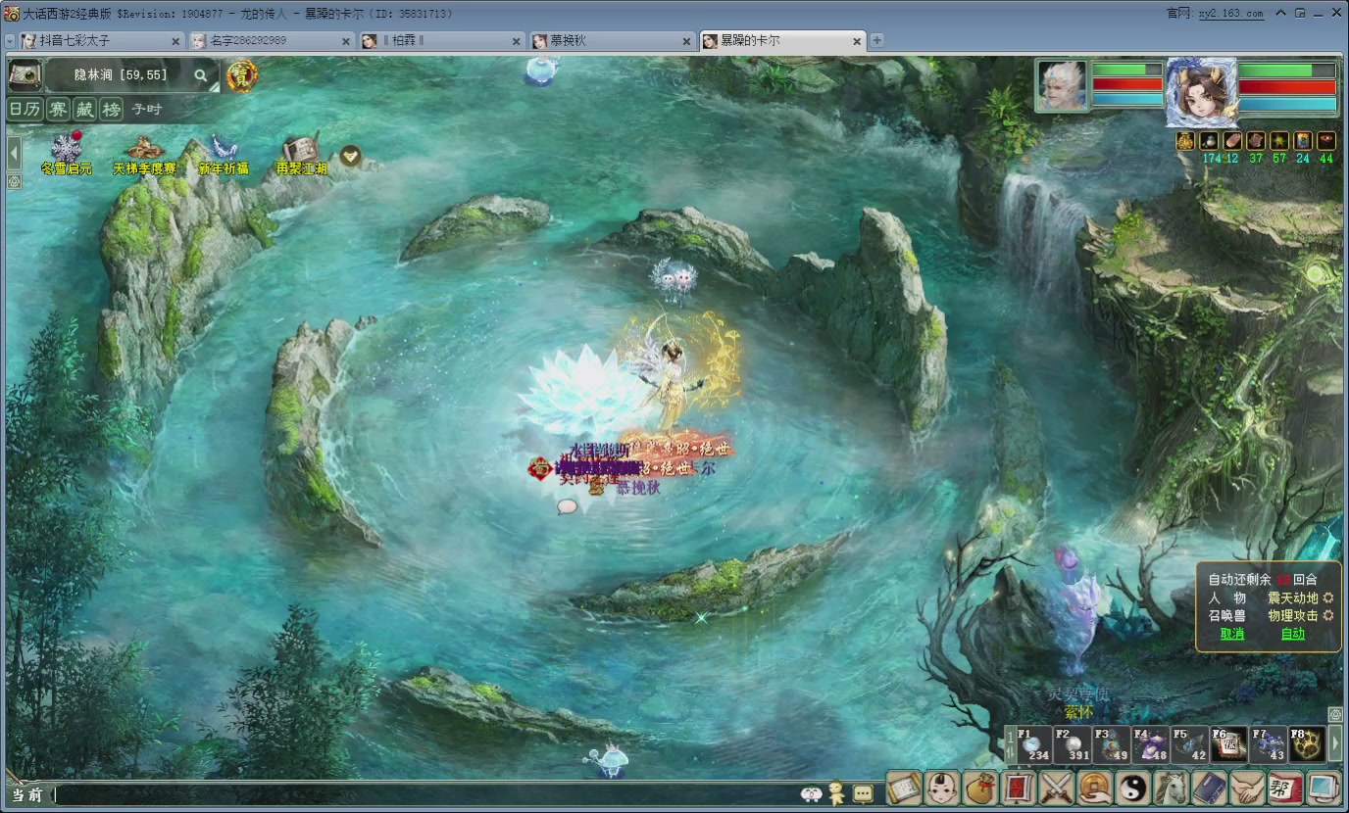Close the 抖音七彩太子 tab

[175, 41]
